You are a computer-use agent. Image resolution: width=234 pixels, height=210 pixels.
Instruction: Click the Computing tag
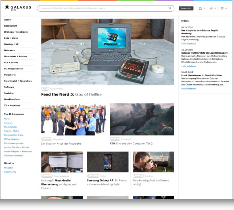[x=47, y=176]
